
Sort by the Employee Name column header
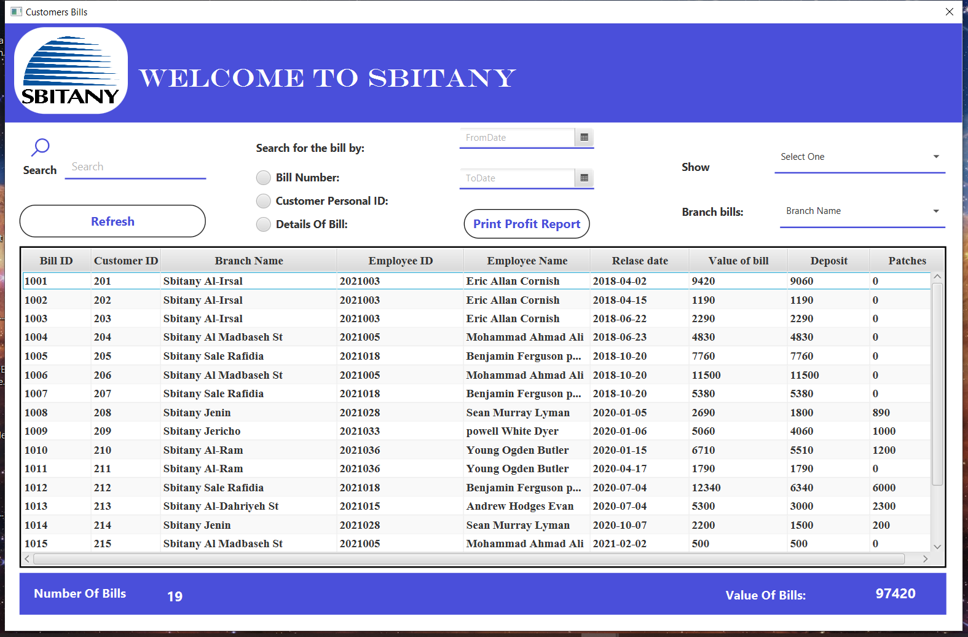527,261
